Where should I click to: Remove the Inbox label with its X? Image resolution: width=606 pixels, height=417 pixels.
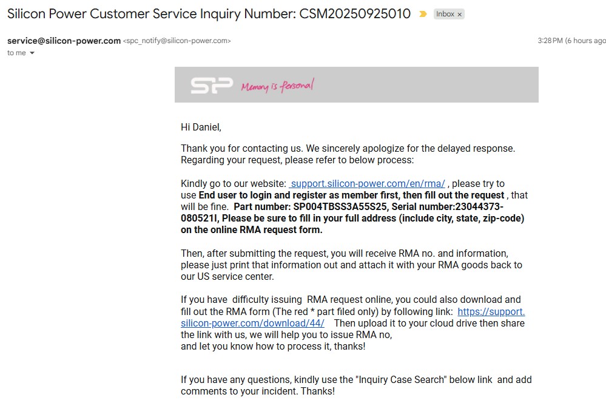pyautogui.click(x=459, y=15)
